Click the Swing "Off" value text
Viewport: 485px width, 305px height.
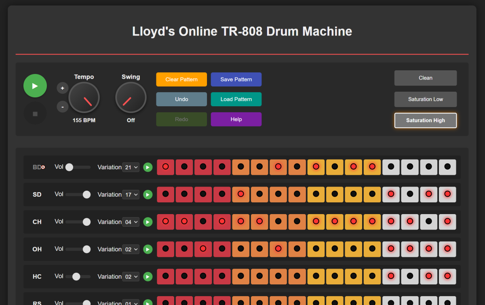click(131, 120)
